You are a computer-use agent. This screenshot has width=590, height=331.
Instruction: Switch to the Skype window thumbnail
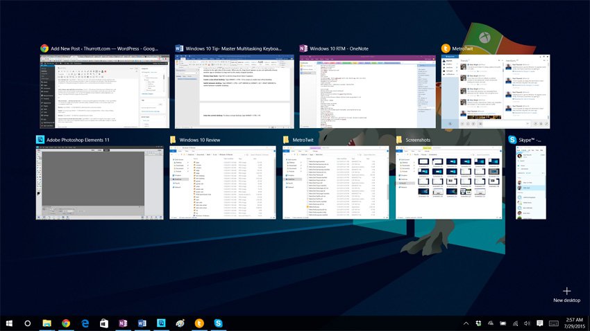531,183
